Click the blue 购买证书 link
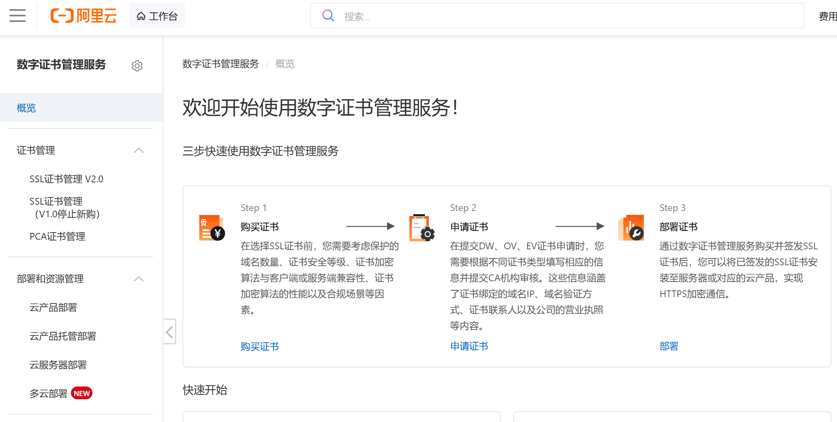Image resolution: width=837 pixels, height=422 pixels. coord(260,346)
